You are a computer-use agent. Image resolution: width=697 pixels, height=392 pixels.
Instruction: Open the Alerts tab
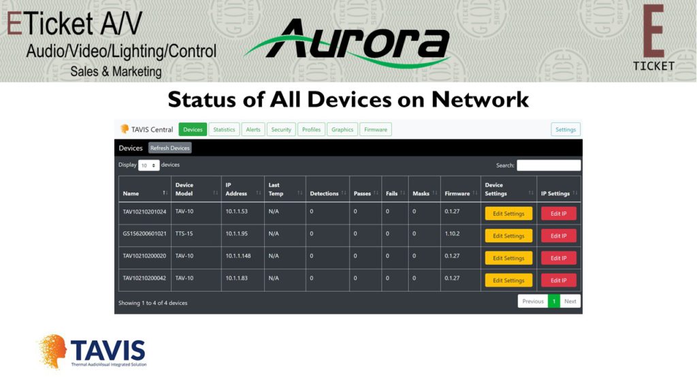tap(253, 129)
